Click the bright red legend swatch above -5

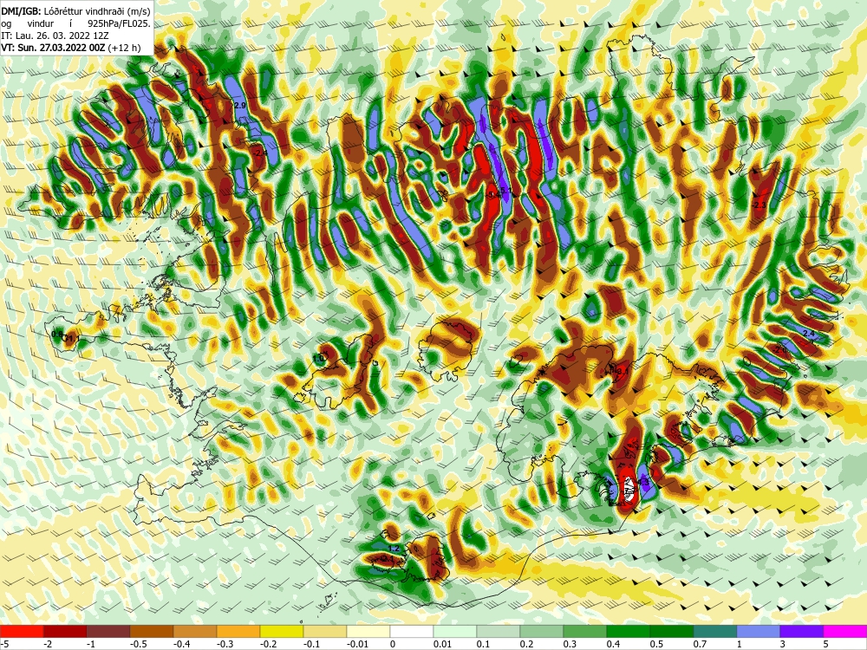tap(22, 631)
